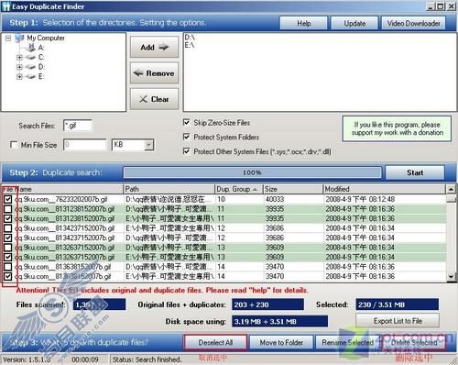The width and height of the screenshot is (458, 365).
Task: Click Rename Selected button
Action: pos(347,342)
